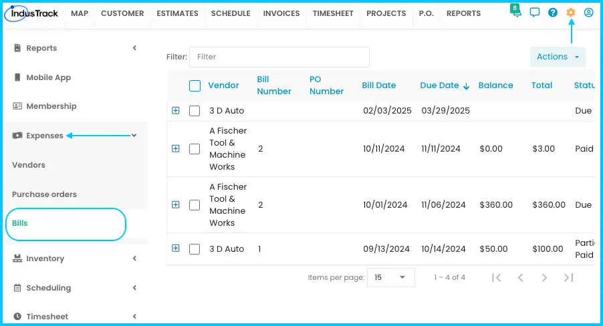This screenshot has width=603, height=326.
Task: Sort by Balance column header
Action: [x=495, y=86]
